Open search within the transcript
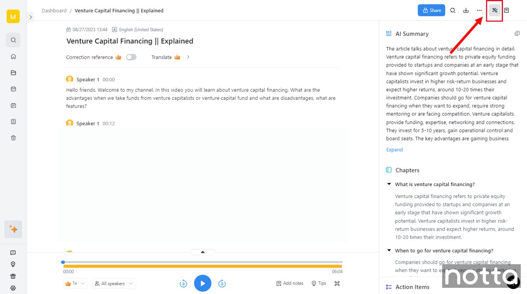527x294 pixels. coord(453,10)
